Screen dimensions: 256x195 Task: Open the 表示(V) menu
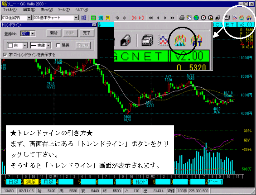[47, 10]
